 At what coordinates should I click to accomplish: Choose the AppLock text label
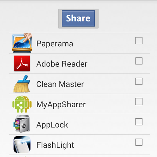pos(52,125)
